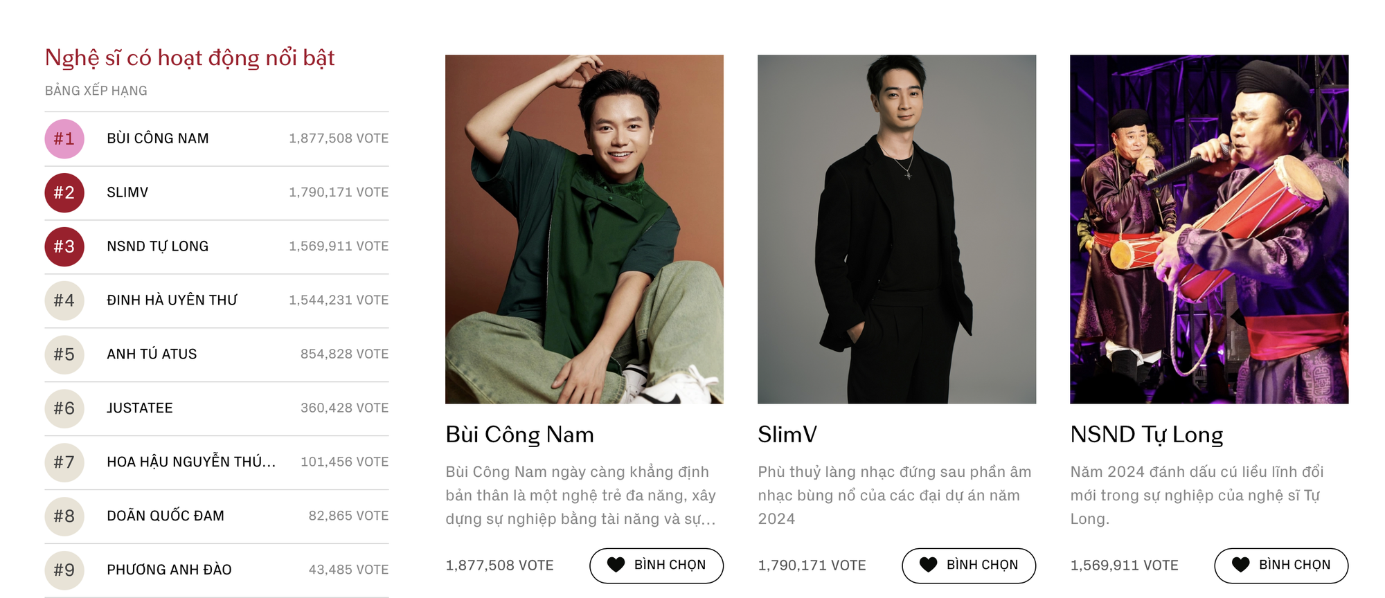Expand Bùi Công Nam's truncated description text
The image size is (1385, 598).
579,496
